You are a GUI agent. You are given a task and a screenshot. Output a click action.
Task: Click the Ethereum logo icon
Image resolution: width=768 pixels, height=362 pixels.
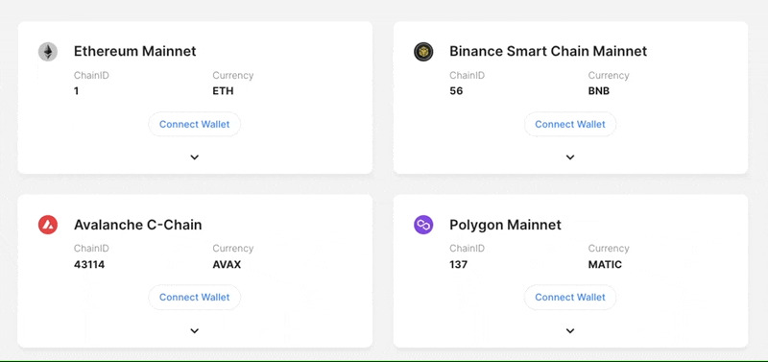click(x=48, y=52)
